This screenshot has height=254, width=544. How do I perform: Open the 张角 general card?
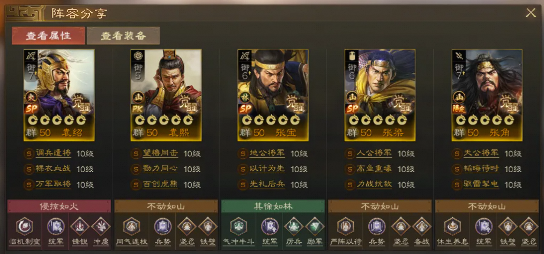(x=487, y=95)
